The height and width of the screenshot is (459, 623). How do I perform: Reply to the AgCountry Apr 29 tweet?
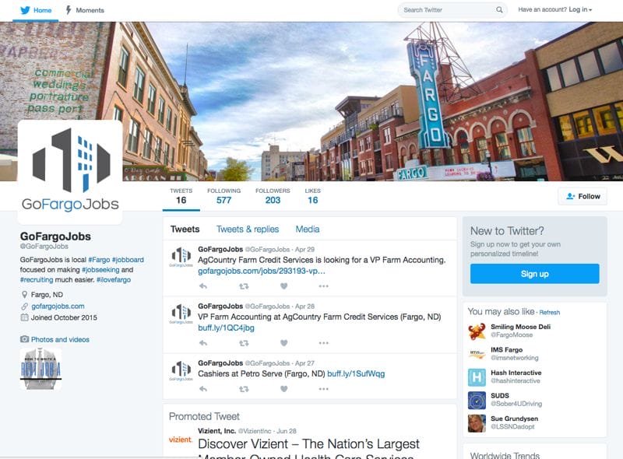(x=203, y=286)
